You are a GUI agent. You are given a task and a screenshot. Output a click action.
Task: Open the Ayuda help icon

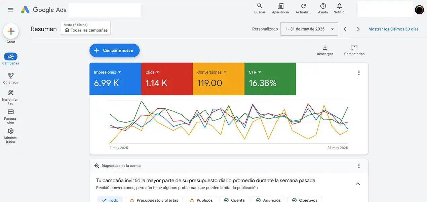323,6
